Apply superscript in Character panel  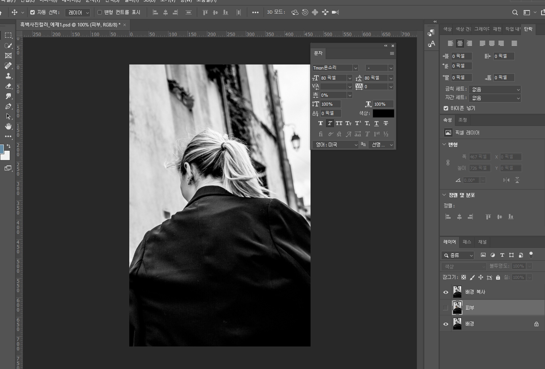(x=358, y=123)
